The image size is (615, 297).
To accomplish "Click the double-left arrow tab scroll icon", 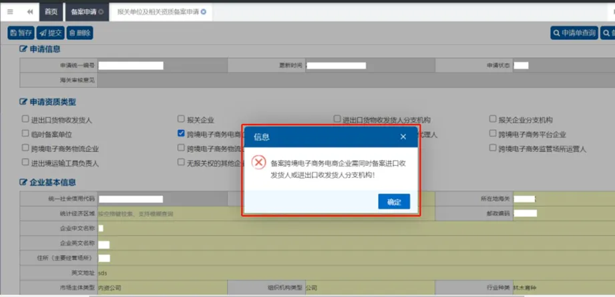I will coord(30,12).
